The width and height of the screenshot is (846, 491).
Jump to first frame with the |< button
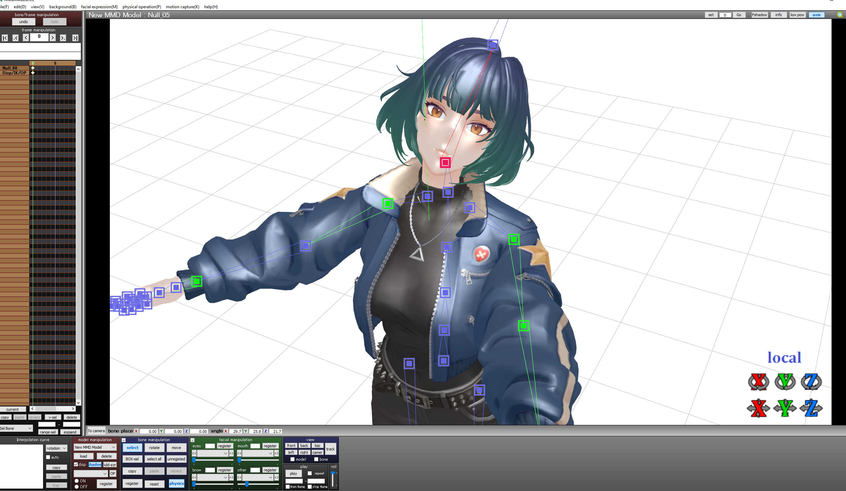[x=5, y=38]
